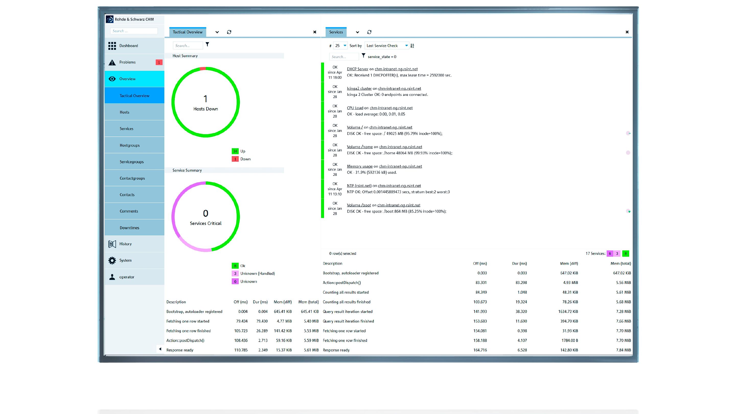Collapse the left sidebar with the arrow
Viewport: 736px width, 414px height.
click(160, 349)
